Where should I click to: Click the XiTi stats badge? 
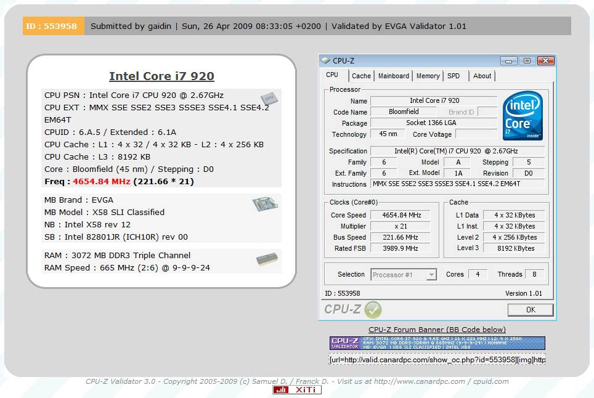(x=297, y=389)
